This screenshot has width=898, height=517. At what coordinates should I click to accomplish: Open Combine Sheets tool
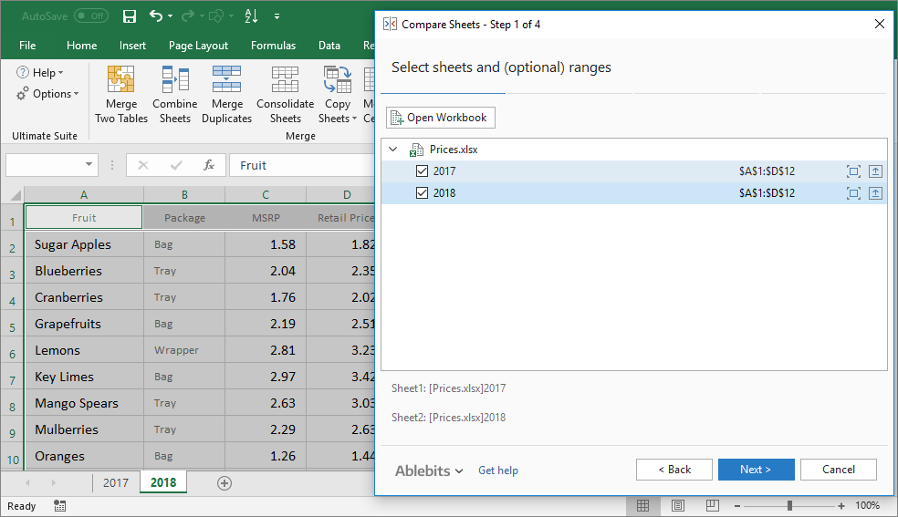(174, 95)
